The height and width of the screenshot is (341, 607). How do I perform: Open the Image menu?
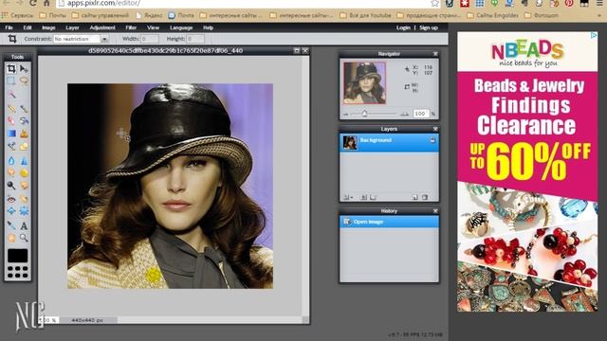tap(48, 27)
